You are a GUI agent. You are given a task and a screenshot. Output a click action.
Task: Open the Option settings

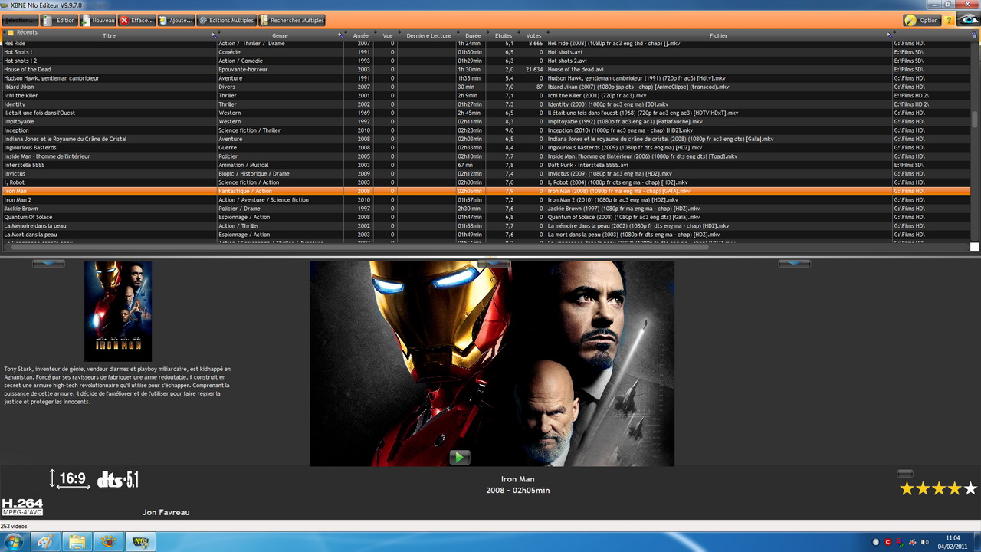pyautogui.click(x=922, y=21)
